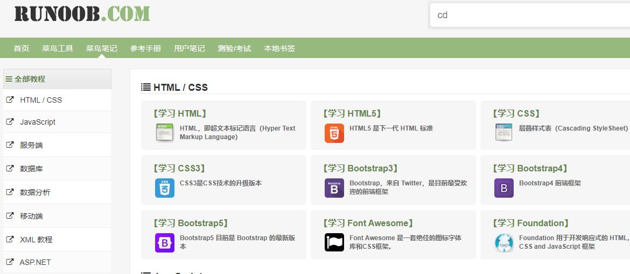Image resolution: width=630 pixels, height=274 pixels.
Task: Click description starting 'Foundation 用于开发响应式'
Action: [574, 242]
